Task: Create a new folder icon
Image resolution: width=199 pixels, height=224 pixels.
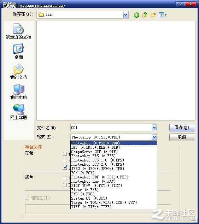Action: [x=153, y=15]
